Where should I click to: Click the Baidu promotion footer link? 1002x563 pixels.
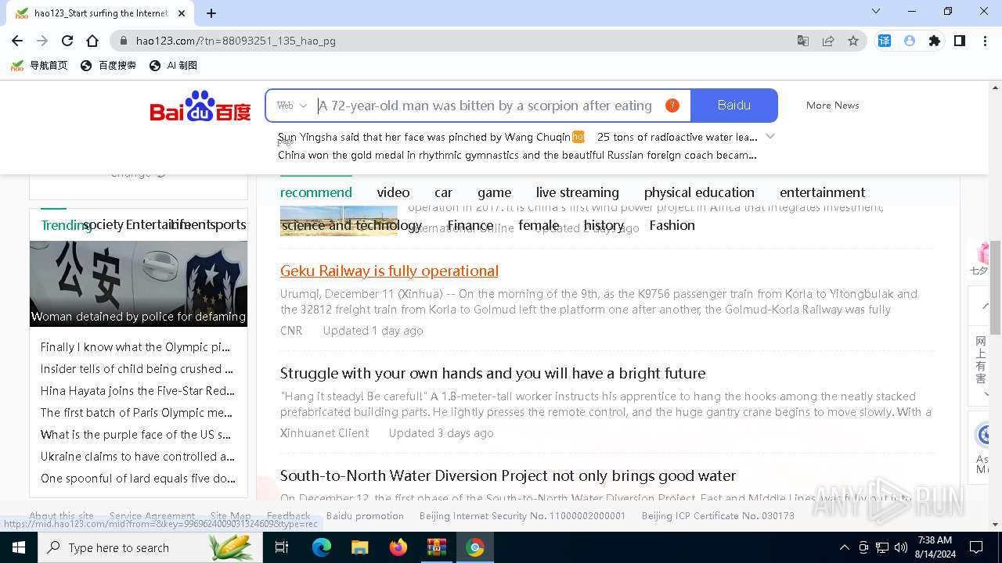click(x=365, y=516)
